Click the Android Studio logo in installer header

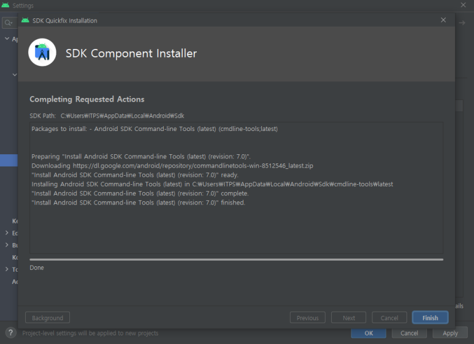pyautogui.click(x=42, y=52)
